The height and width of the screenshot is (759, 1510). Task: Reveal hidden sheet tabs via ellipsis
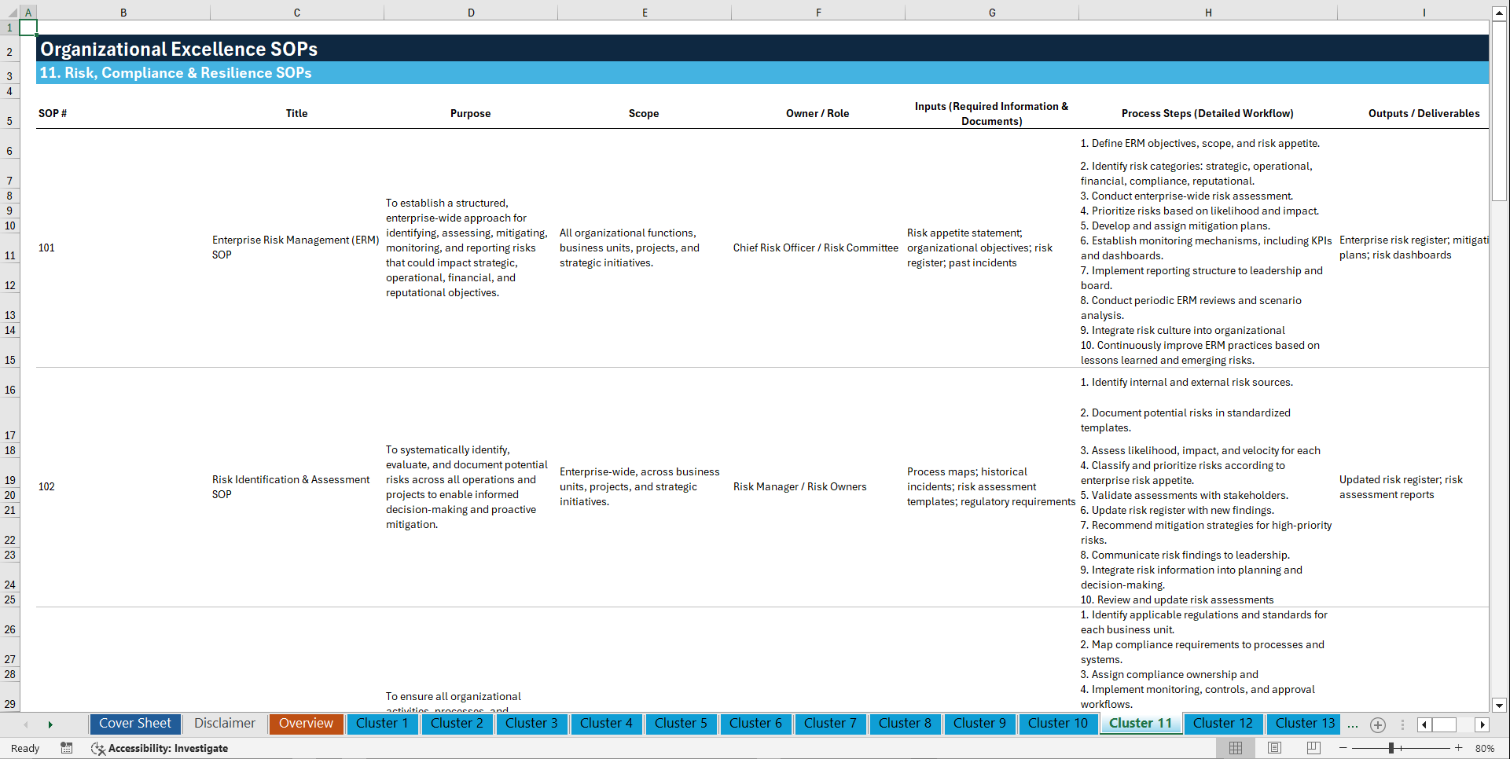1353,724
